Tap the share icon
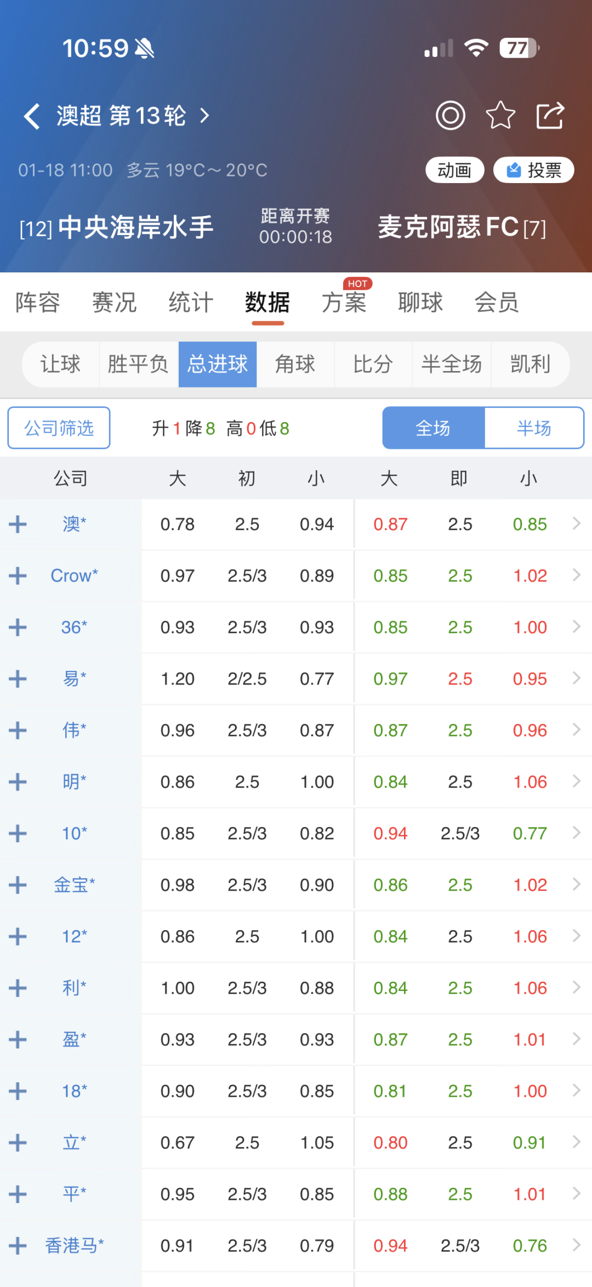The width and height of the screenshot is (592, 1287). (550, 116)
